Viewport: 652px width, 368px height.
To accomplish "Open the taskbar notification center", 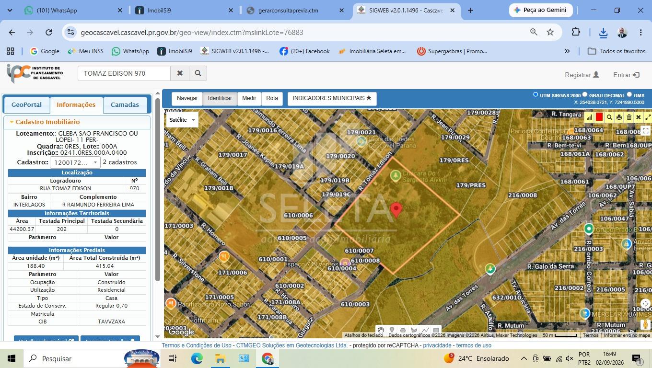I will pos(637,358).
